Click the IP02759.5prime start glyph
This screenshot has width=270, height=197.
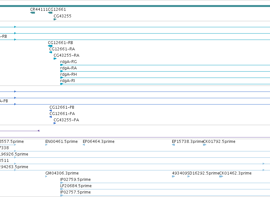pyautogui.click(x=62, y=183)
